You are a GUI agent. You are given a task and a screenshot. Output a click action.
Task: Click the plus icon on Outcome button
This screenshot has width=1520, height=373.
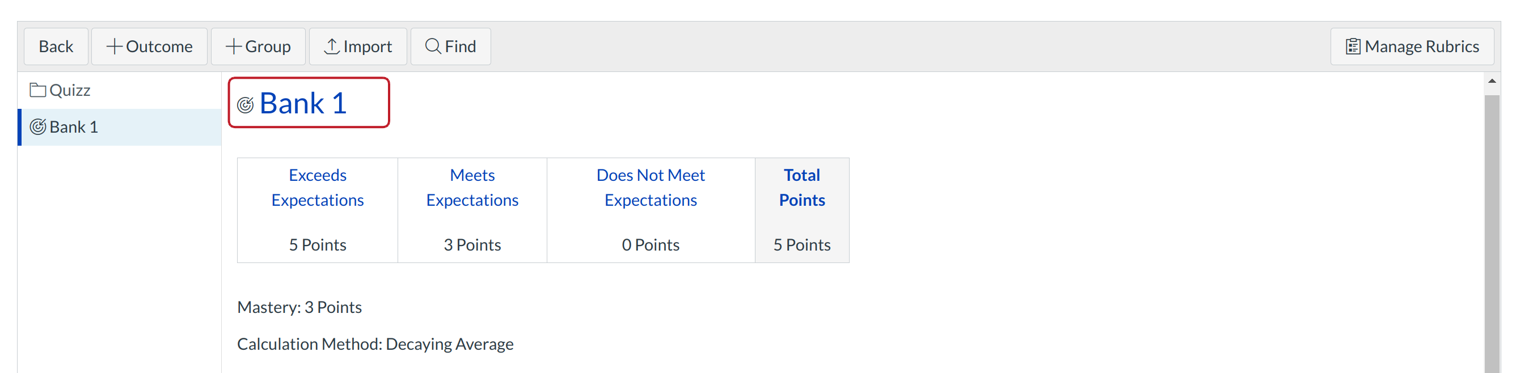[114, 46]
